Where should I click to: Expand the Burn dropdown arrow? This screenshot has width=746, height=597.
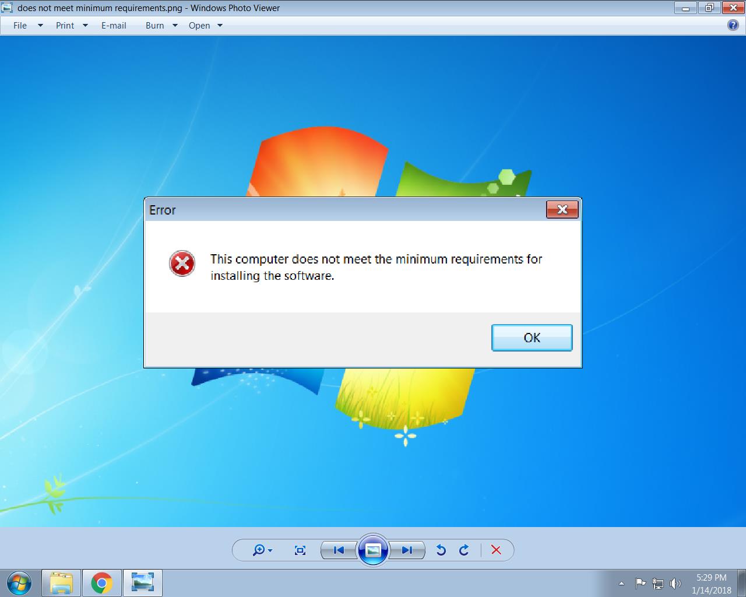175,26
